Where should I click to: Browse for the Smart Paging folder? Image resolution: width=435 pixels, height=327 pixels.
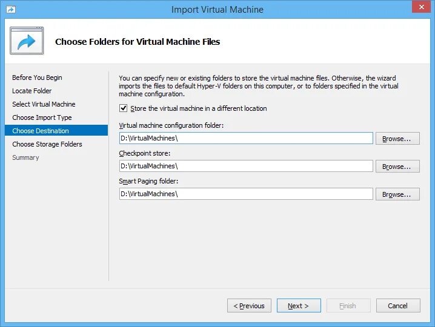397,194
